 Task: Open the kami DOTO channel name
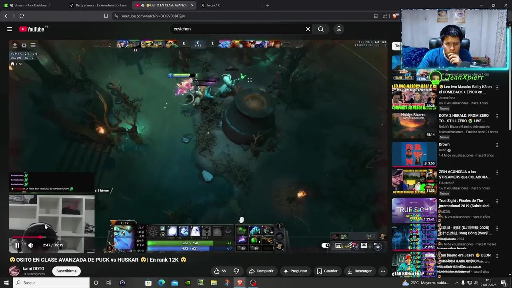[34, 269]
